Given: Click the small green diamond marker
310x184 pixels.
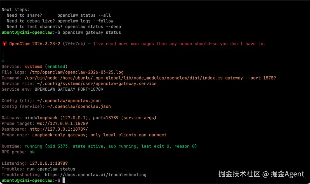Looking at the screenshot, I should (x=3, y=61).
